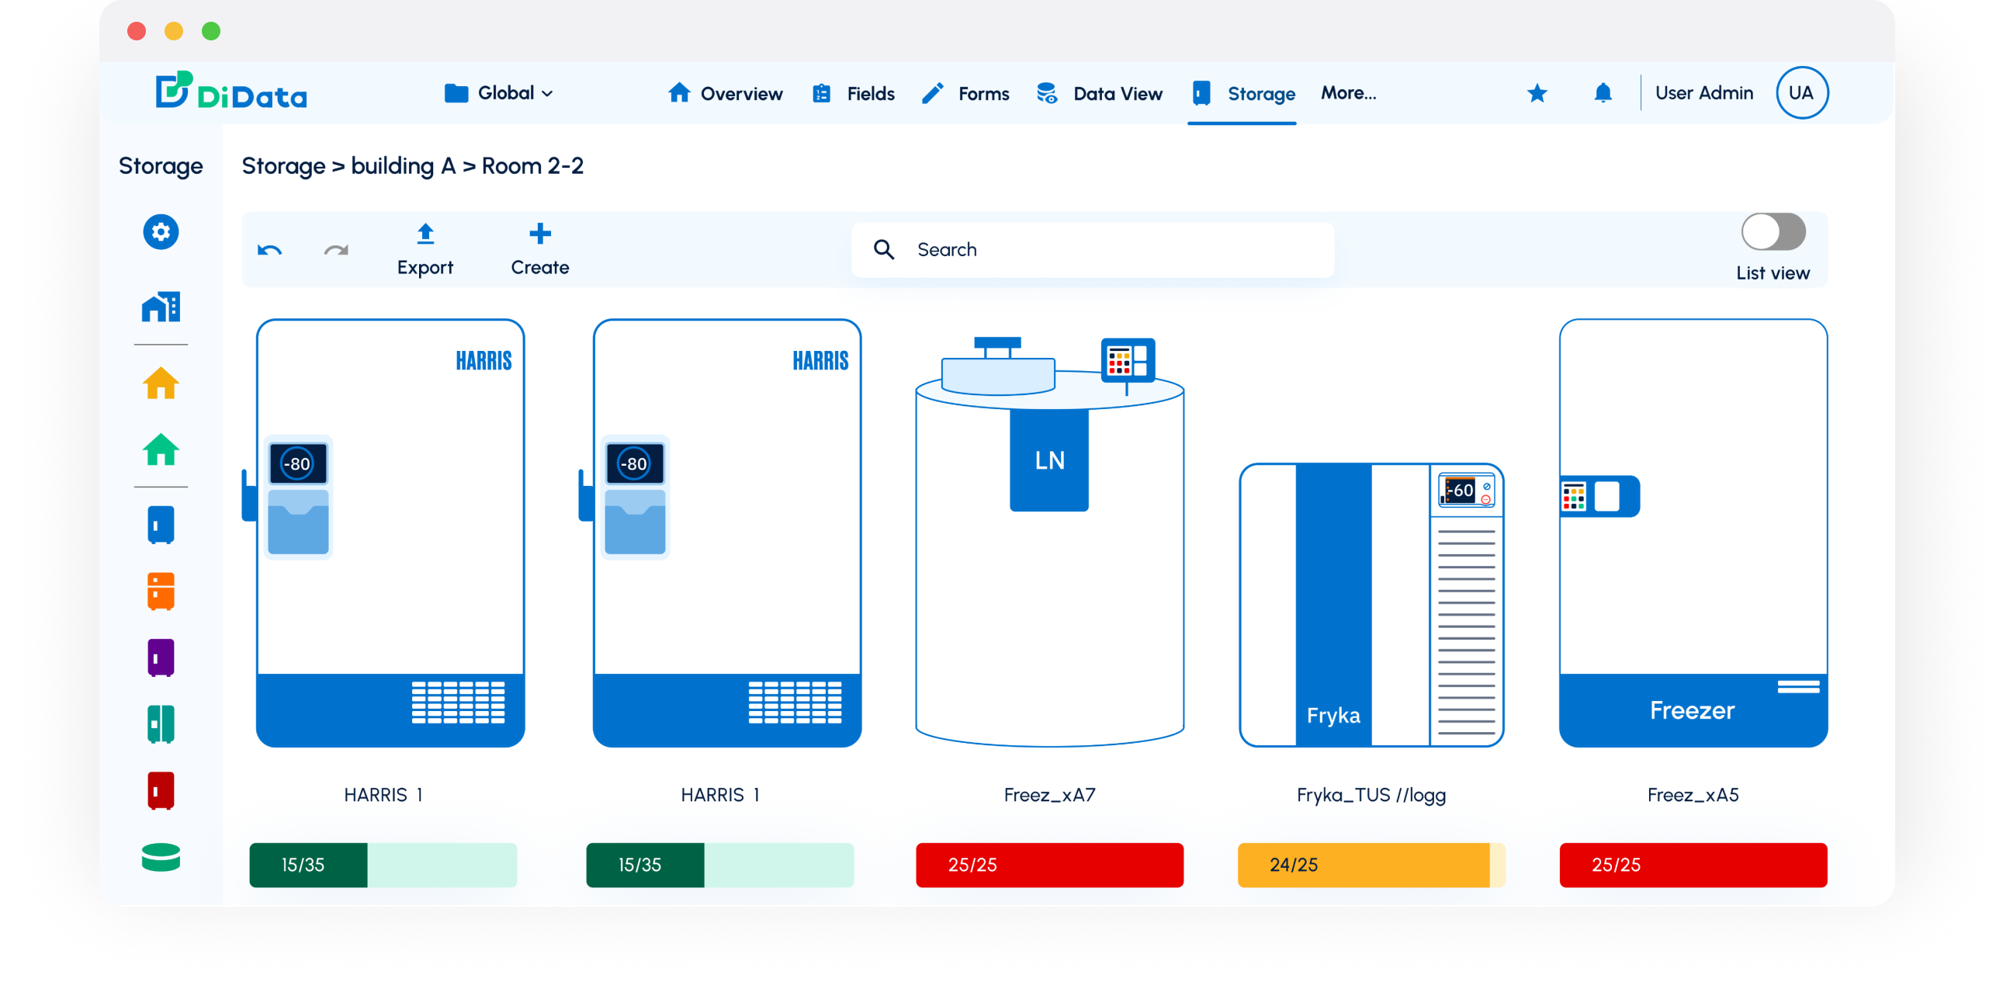Click Fryka_TUS 24/25 capacity bar
This screenshot has height=989, width=2010.
pos(1371,865)
